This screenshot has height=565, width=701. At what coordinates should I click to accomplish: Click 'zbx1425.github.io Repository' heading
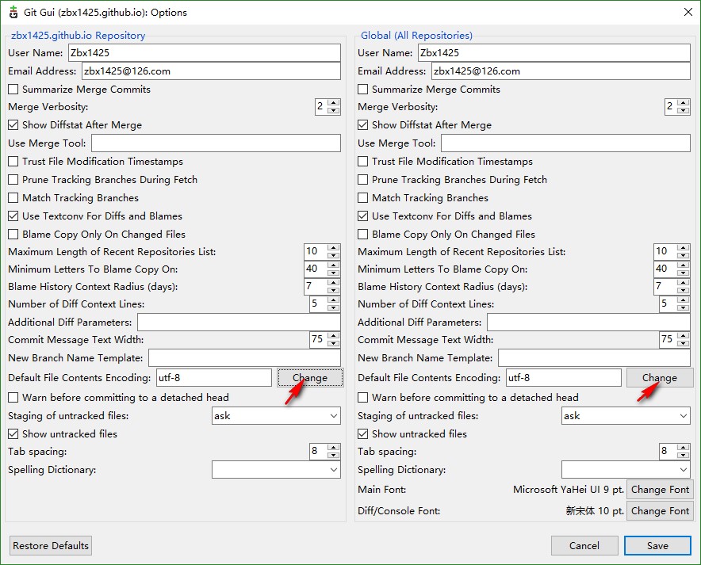coord(79,36)
